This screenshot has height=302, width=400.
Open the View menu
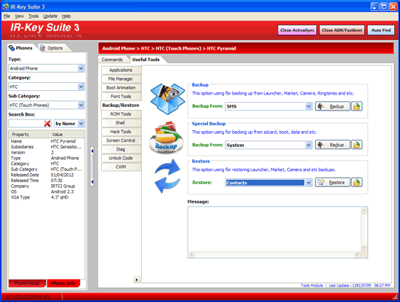click(19, 16)
